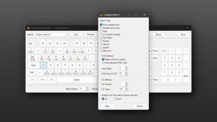Cancel the Configure Key dialog
217x122 pixels.
(139, 106)
